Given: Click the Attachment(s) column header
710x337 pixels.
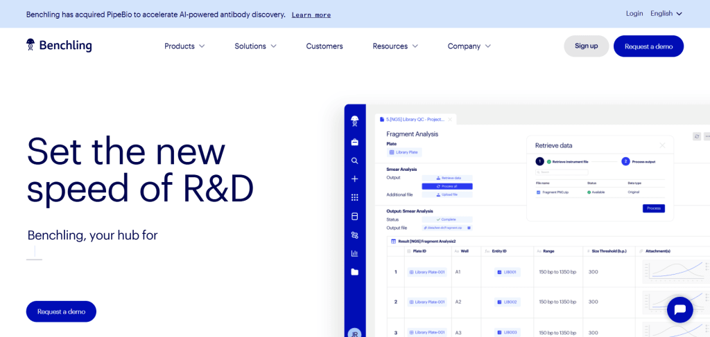Looking at the screenshot, I should [673, 251].
